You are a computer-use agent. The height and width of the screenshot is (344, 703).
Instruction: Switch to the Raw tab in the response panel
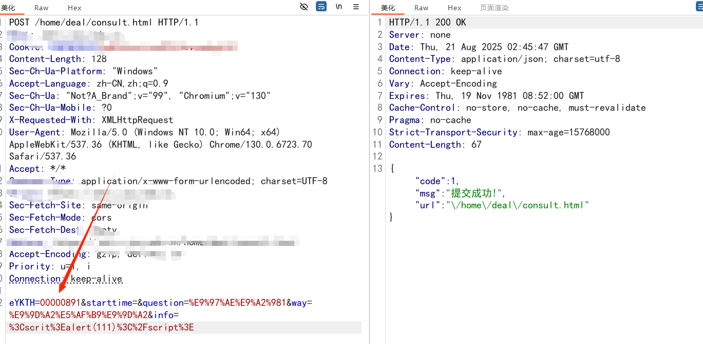pyautogui.click(x=422, y=8)
